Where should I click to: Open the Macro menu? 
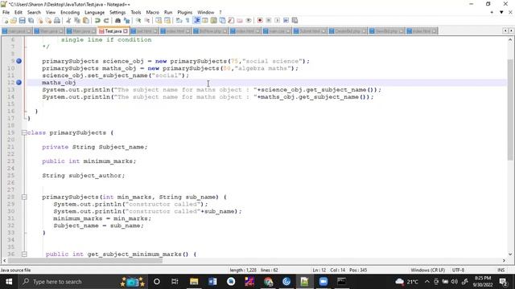152,12
